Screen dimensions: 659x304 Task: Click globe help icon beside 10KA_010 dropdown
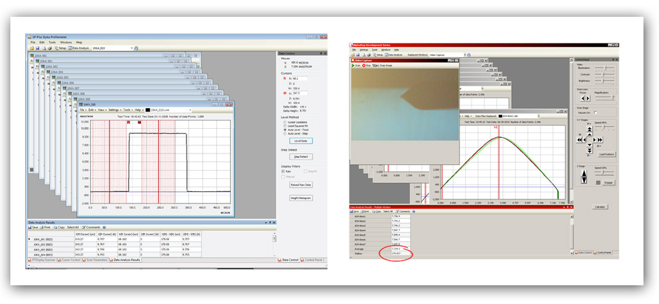[136, 48]
